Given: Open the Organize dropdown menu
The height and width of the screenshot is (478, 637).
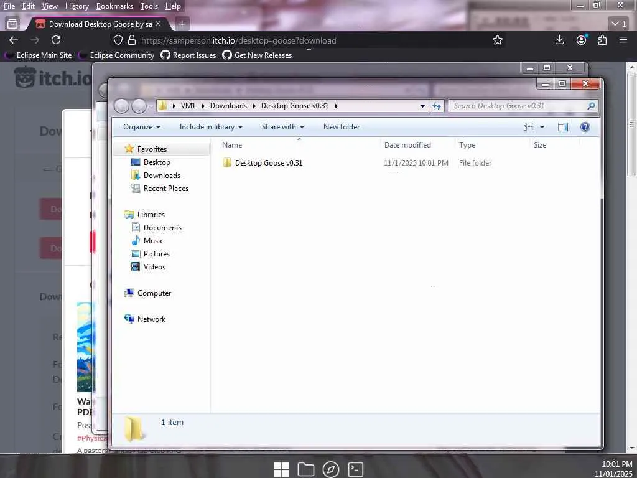Looking at the screenshot, I should click(142, 127).
